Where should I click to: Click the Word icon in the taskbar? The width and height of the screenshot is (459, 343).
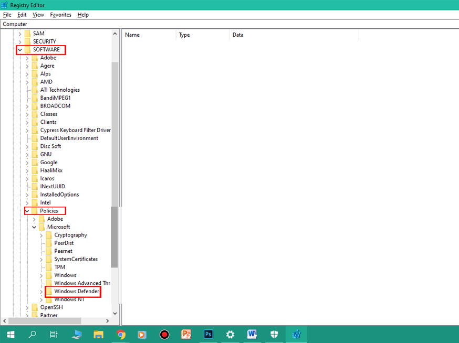pyautogui.click(x=252, y=334)
